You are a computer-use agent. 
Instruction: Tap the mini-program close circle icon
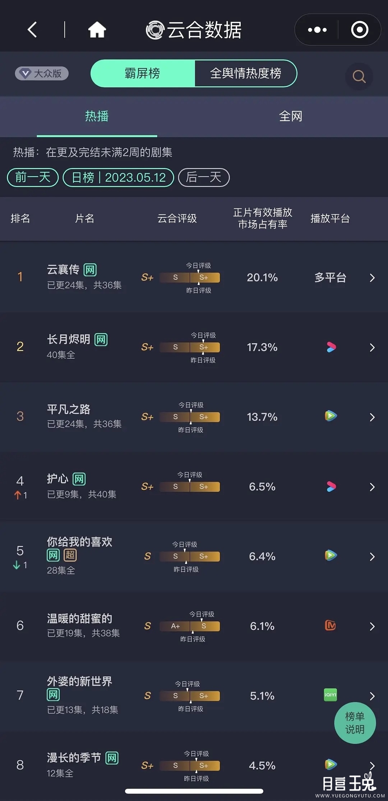click(359, 30)
